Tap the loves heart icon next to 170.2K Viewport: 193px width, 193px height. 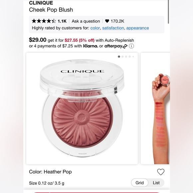tap(107, 21)
